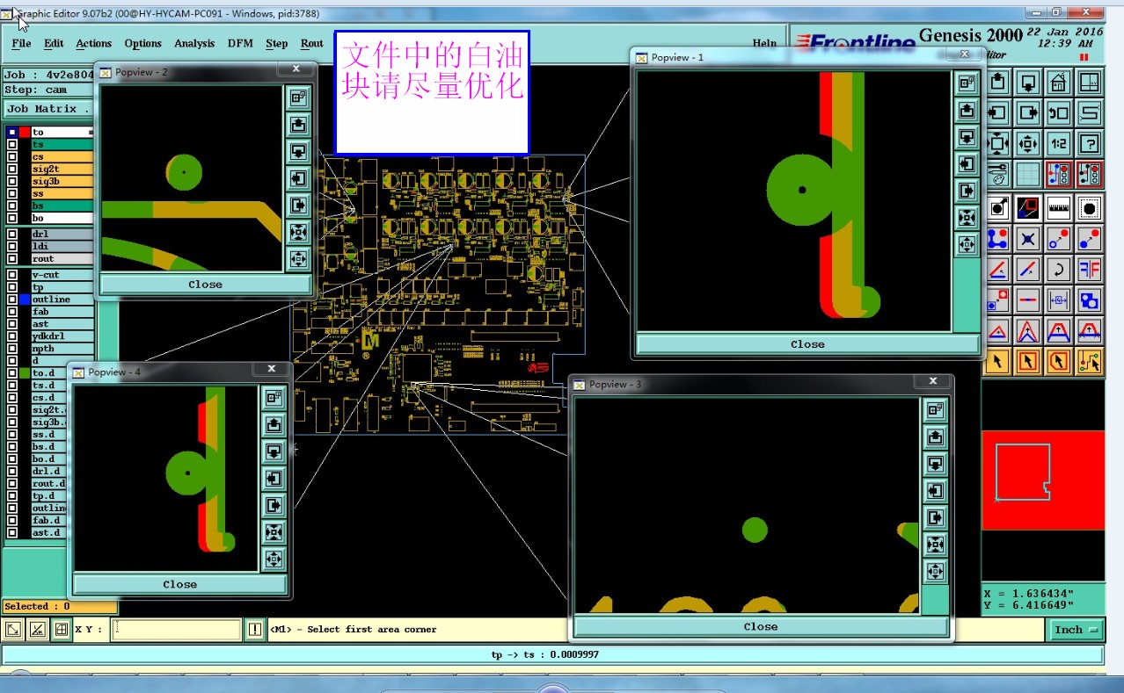Click Close button in Popview 1

[x=807, y=344]
